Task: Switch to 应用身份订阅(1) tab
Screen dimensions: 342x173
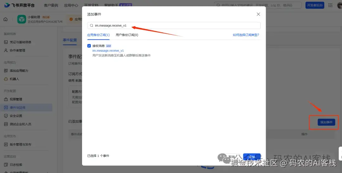Action: click(x=98, y=35)
